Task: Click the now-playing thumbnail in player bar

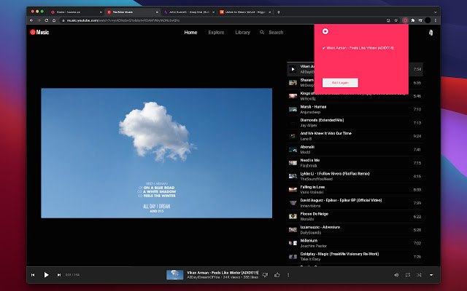Action: point(175,275)
